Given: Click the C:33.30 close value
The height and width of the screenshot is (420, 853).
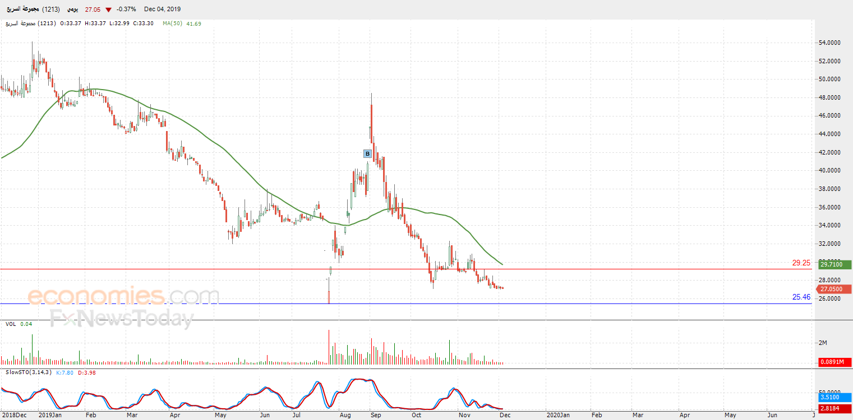Looking at the screenshot, I should (x=143, y=24).
